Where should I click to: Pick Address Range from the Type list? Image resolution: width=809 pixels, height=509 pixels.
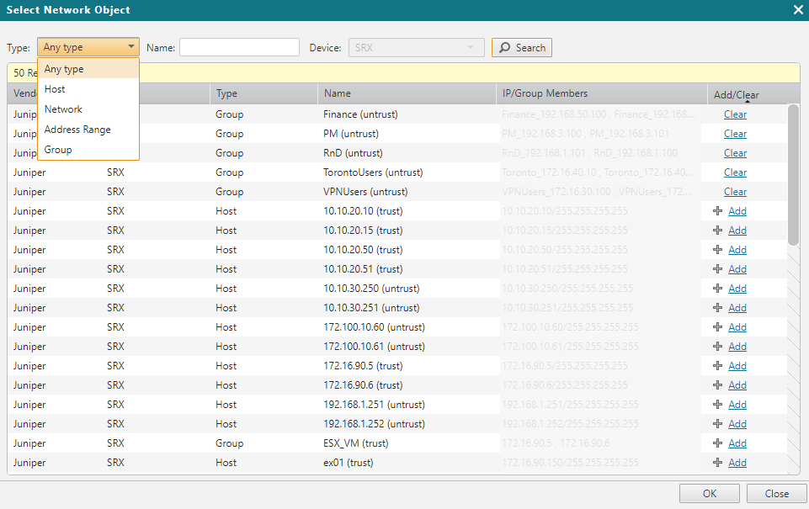[77, 130]
